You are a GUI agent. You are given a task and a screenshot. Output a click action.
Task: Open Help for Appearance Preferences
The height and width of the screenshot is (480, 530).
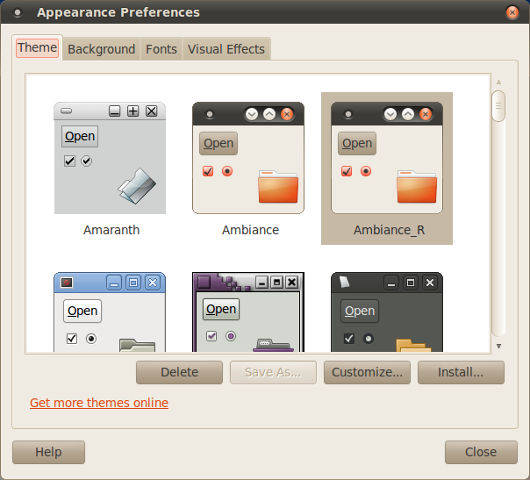(x=48, y=452)
